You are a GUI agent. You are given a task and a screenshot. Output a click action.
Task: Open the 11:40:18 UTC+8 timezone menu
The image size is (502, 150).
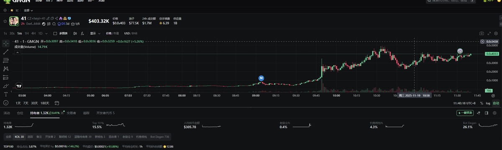coord(464,103)
